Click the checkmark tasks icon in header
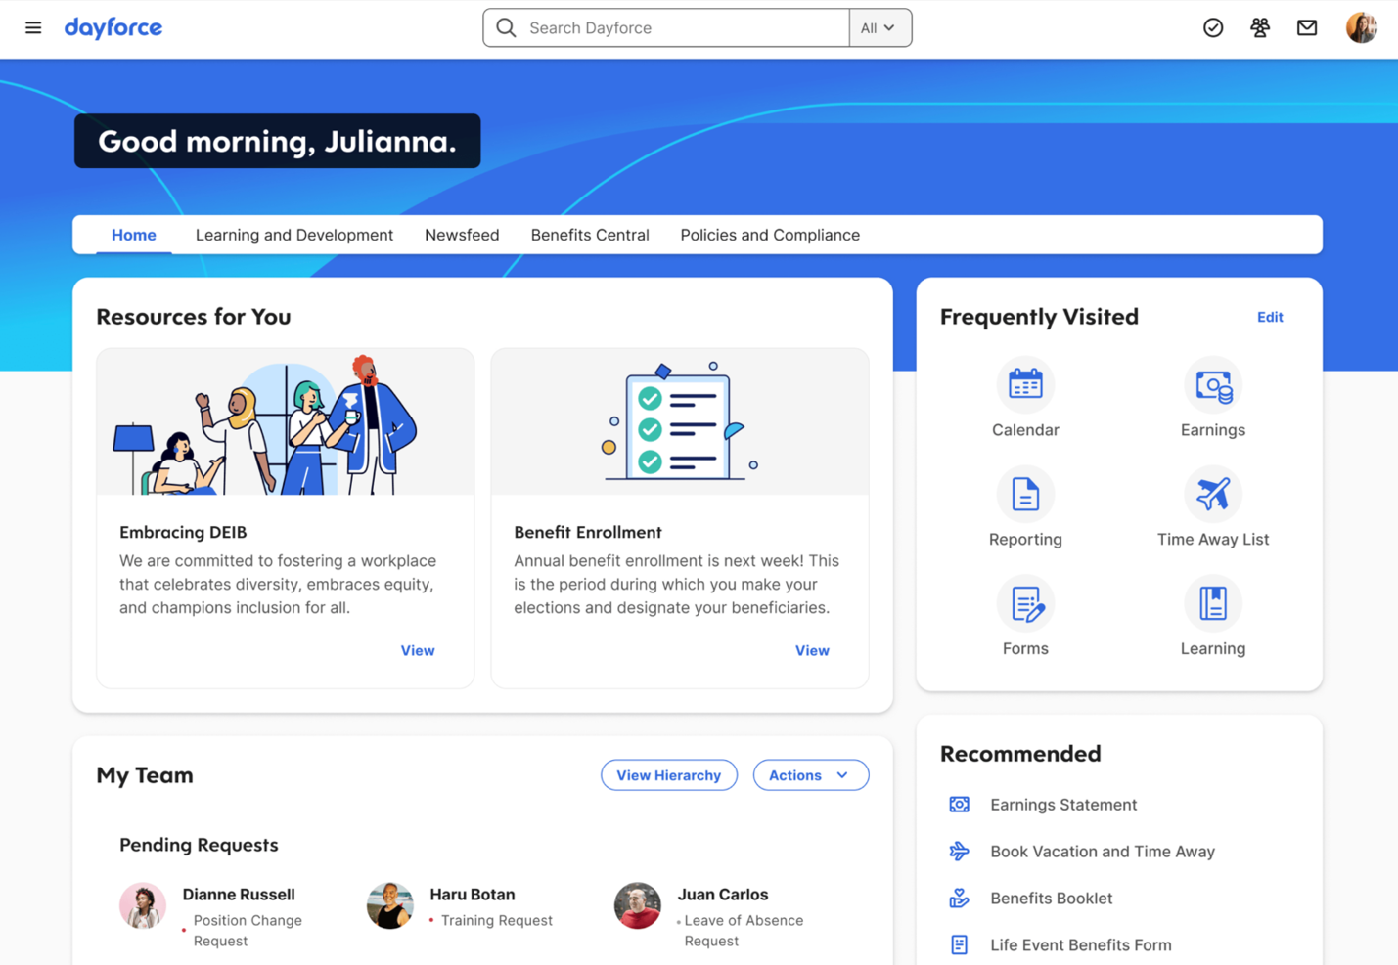 [x=1213, y=28]
